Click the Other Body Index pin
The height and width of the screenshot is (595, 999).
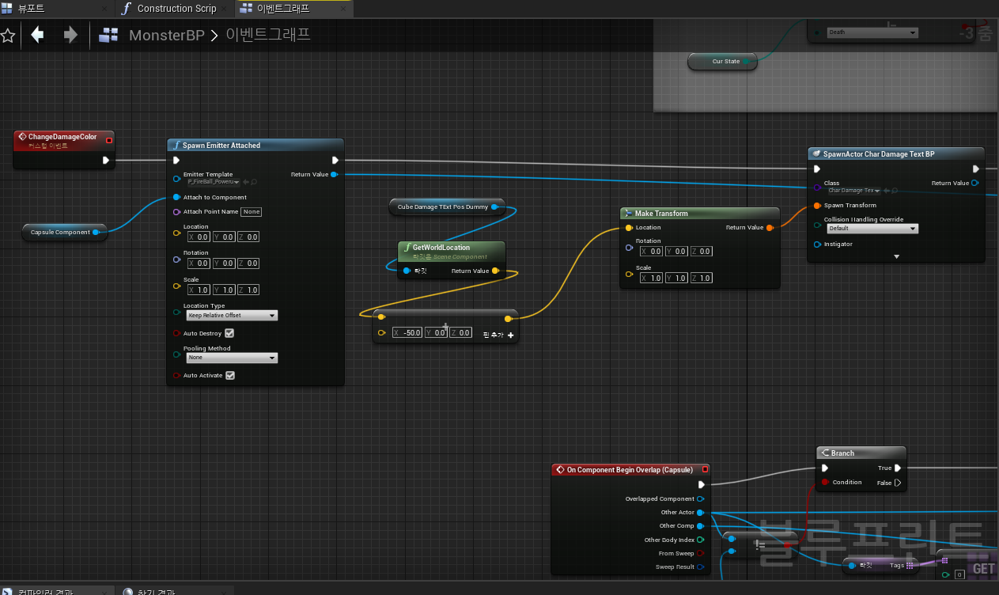click(x=701, y=540)
